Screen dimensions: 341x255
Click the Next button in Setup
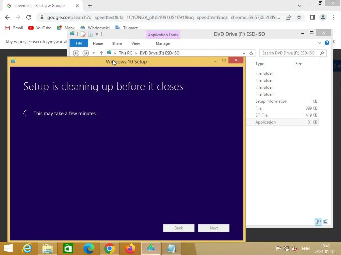click(213, 228)
